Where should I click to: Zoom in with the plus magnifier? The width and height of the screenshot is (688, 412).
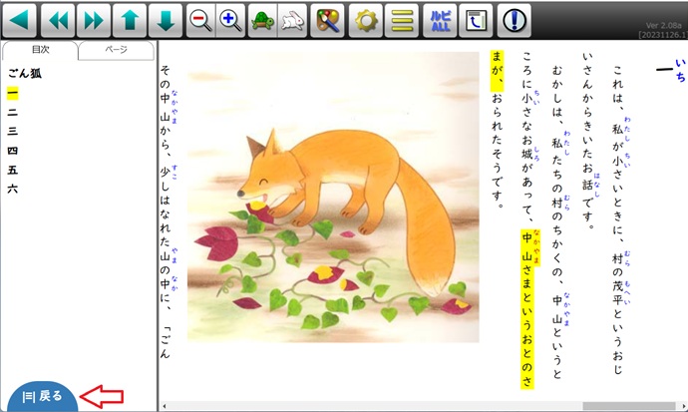tap(231, 19)
